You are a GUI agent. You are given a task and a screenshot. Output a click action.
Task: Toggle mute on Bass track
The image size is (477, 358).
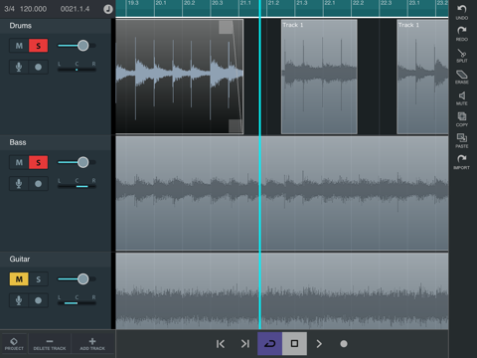click(19, 162)
